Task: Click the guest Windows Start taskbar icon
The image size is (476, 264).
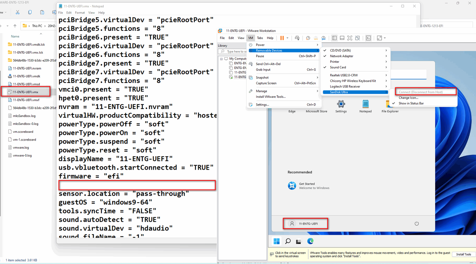Action: [x=277, y=241]
